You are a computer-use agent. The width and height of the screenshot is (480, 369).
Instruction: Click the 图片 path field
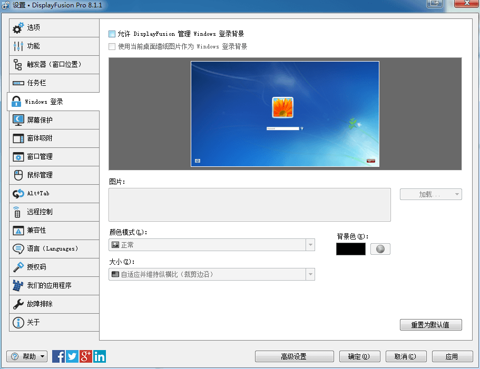(250, 205)
